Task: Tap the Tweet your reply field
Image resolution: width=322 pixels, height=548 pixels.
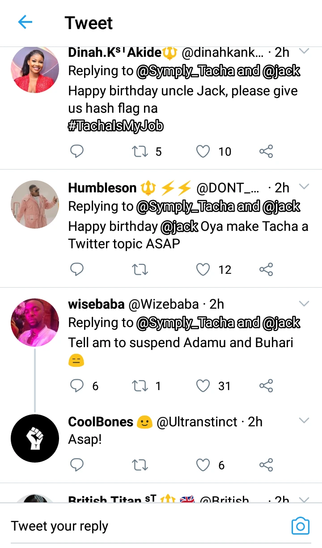Action: point(134,526)
